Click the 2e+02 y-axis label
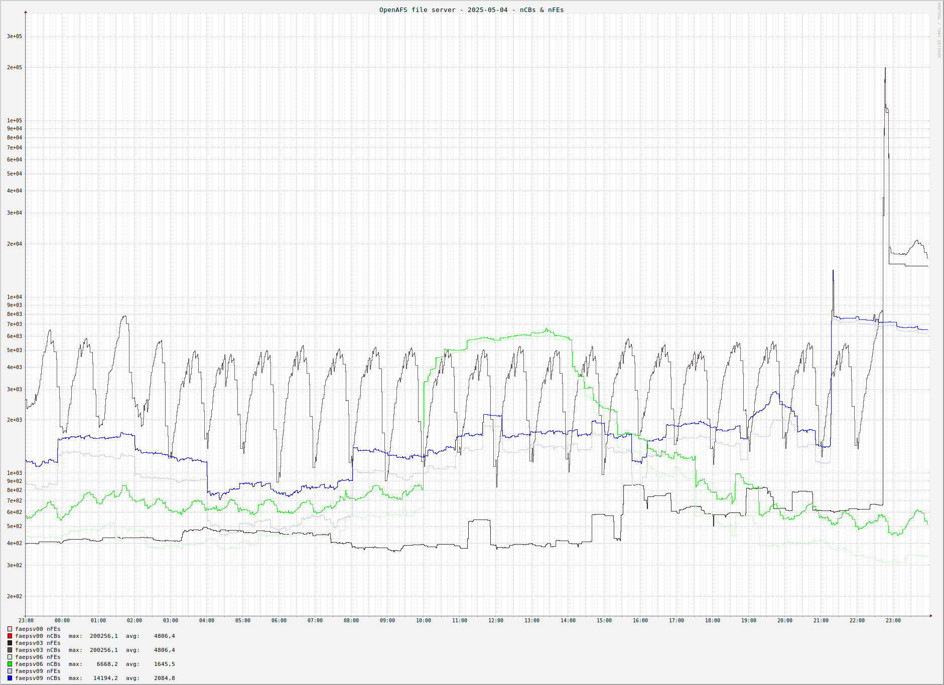 (x=15, y=596)
